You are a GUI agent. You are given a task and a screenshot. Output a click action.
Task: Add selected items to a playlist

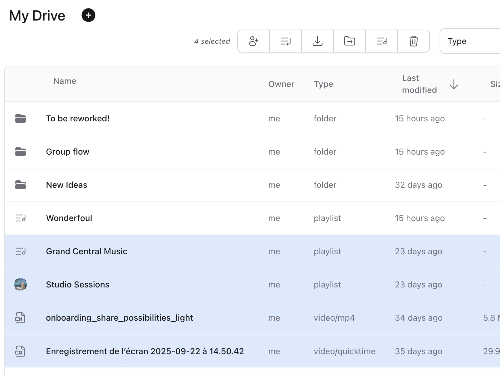381,41
